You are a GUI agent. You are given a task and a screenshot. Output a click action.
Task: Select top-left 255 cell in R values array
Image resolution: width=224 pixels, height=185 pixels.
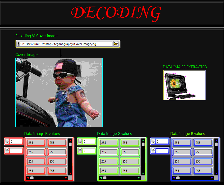tap(36, 143)
